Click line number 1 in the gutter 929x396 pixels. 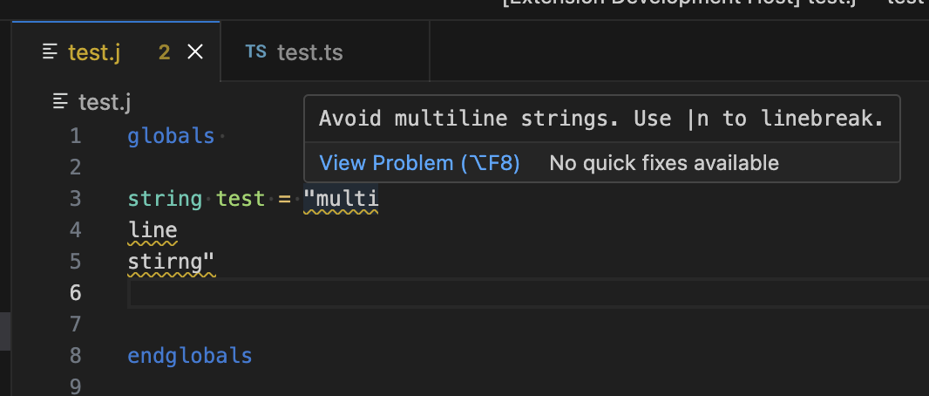pyautogui.click(x=75, y=136)
